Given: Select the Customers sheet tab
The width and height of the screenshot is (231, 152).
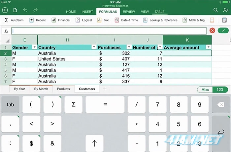Looking at the screenshot, I should click(x=87, y=89).
